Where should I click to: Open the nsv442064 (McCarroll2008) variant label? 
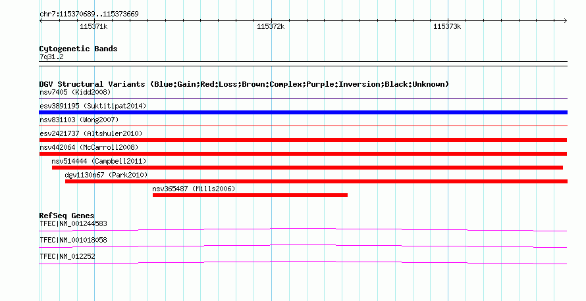pos(89,147)
